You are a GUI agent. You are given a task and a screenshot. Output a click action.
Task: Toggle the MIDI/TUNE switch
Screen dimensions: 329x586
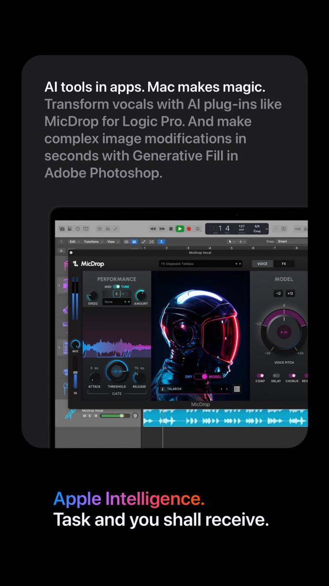tap(117, 287)
